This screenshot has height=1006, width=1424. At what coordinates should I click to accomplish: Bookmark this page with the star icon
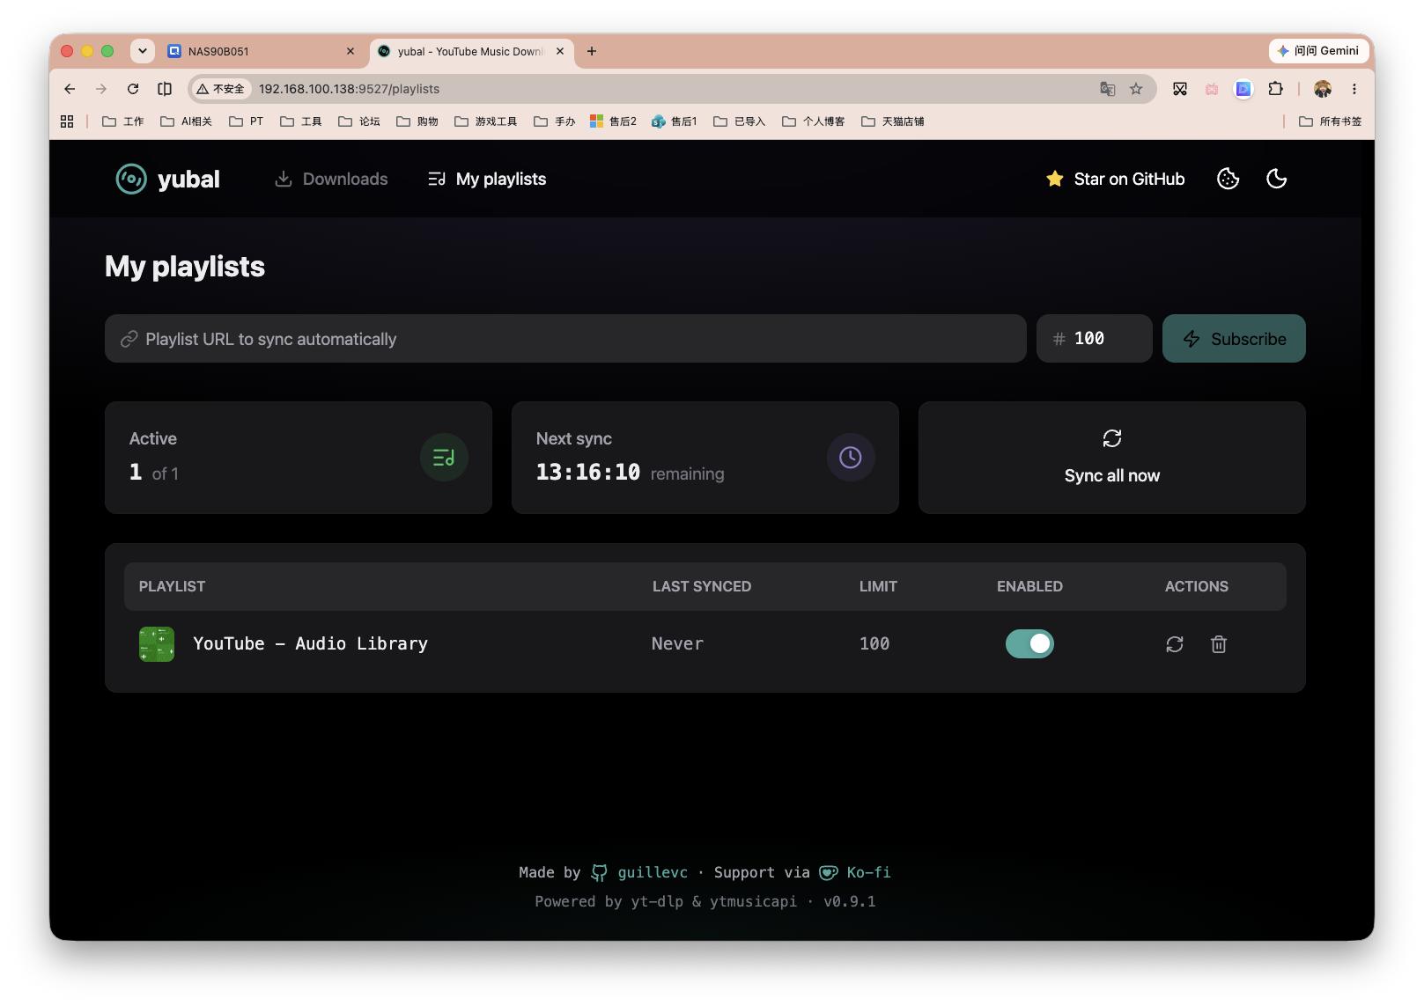pyautogui.click(x=1136, y=89)
